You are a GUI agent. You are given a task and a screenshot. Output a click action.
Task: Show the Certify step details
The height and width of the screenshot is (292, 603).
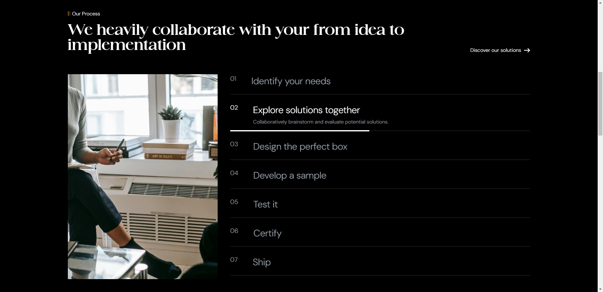[x=267, y=234]
